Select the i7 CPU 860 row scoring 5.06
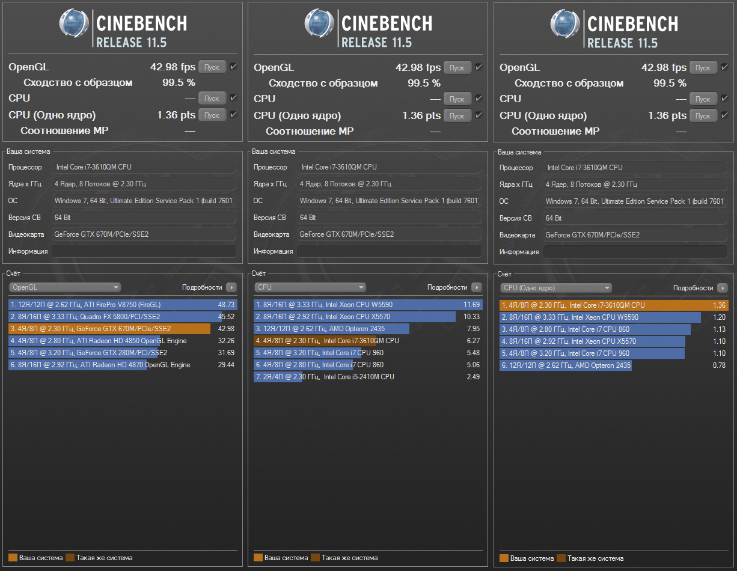Viewport: 737px width, 571px height. coord(368,365)
